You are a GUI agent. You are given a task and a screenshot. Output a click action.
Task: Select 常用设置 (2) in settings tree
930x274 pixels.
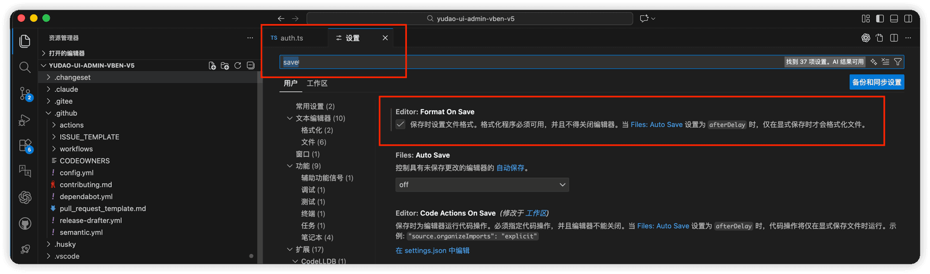point(315,106)
